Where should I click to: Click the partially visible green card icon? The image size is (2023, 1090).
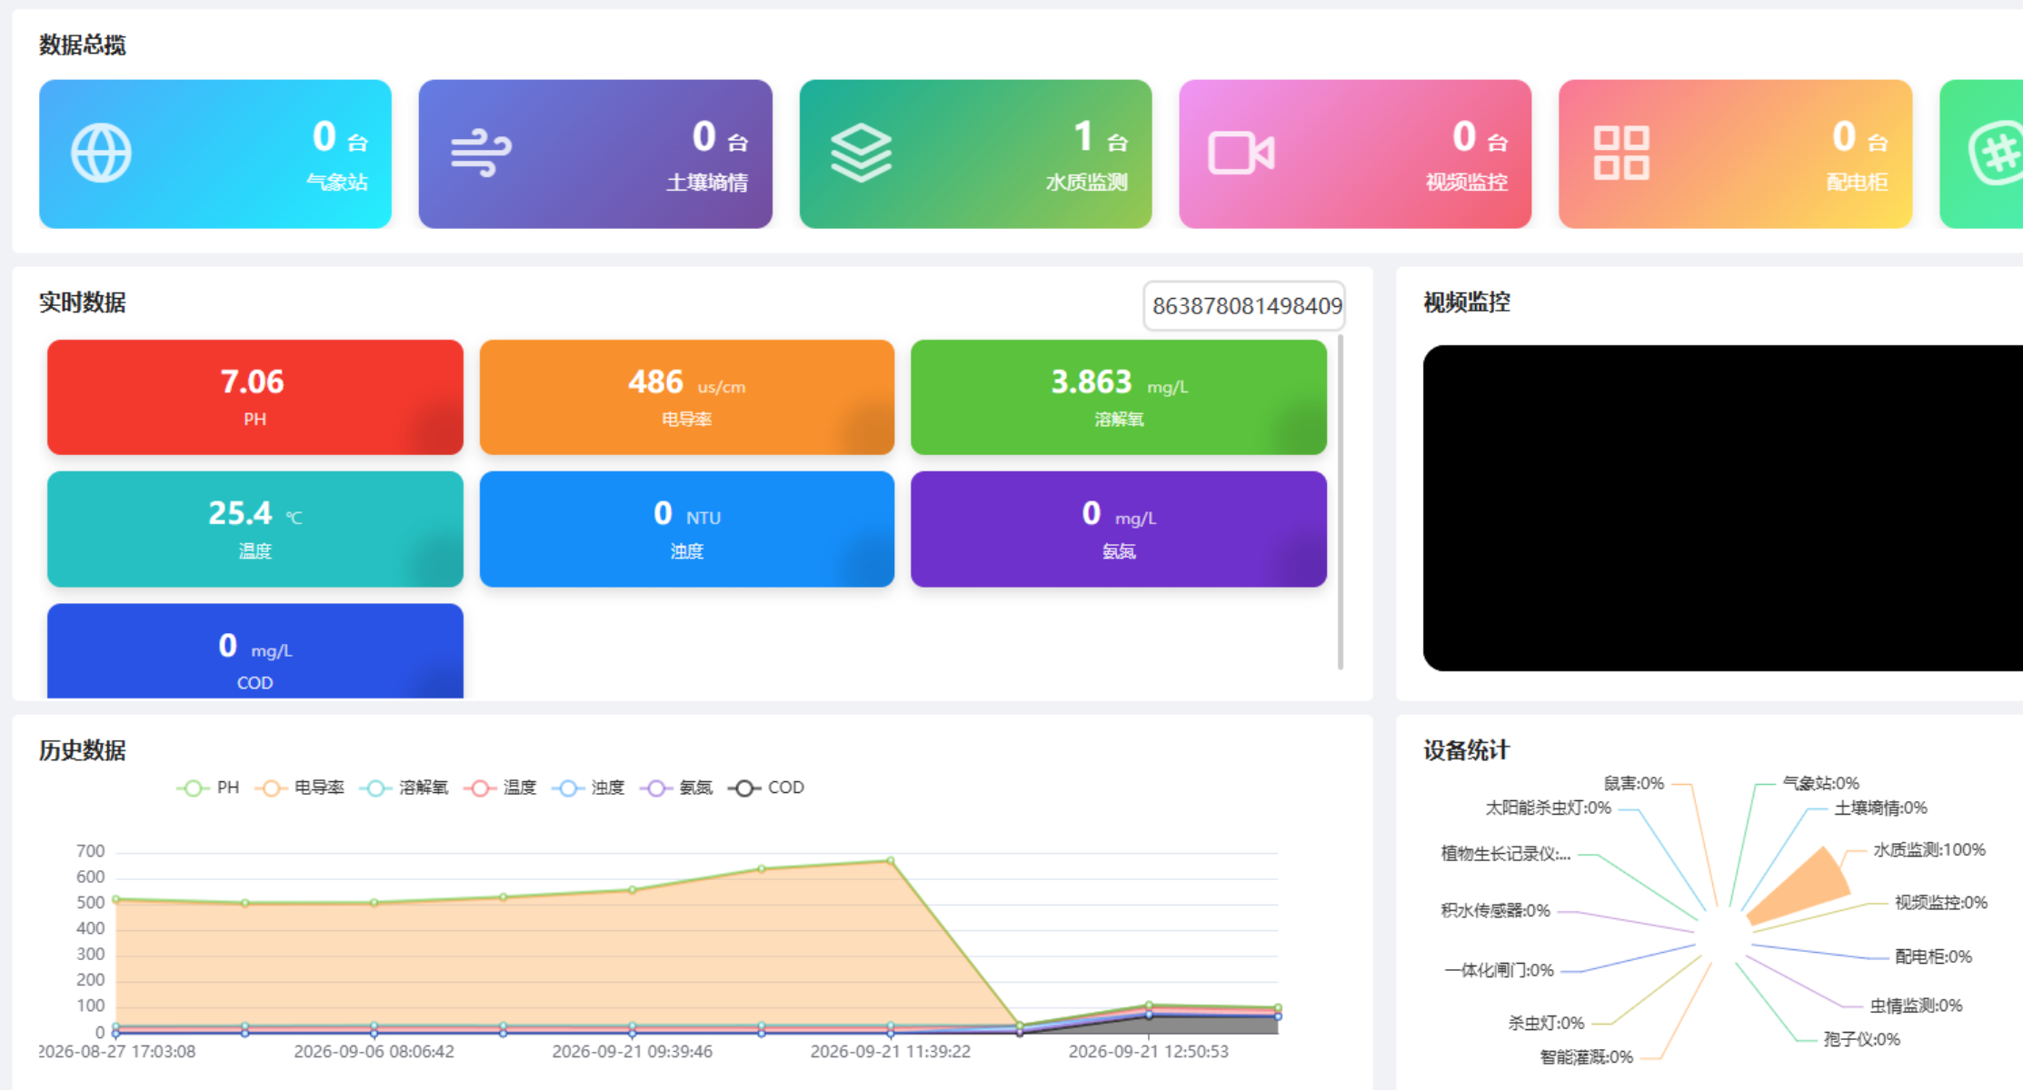[x=1996, y=154]
